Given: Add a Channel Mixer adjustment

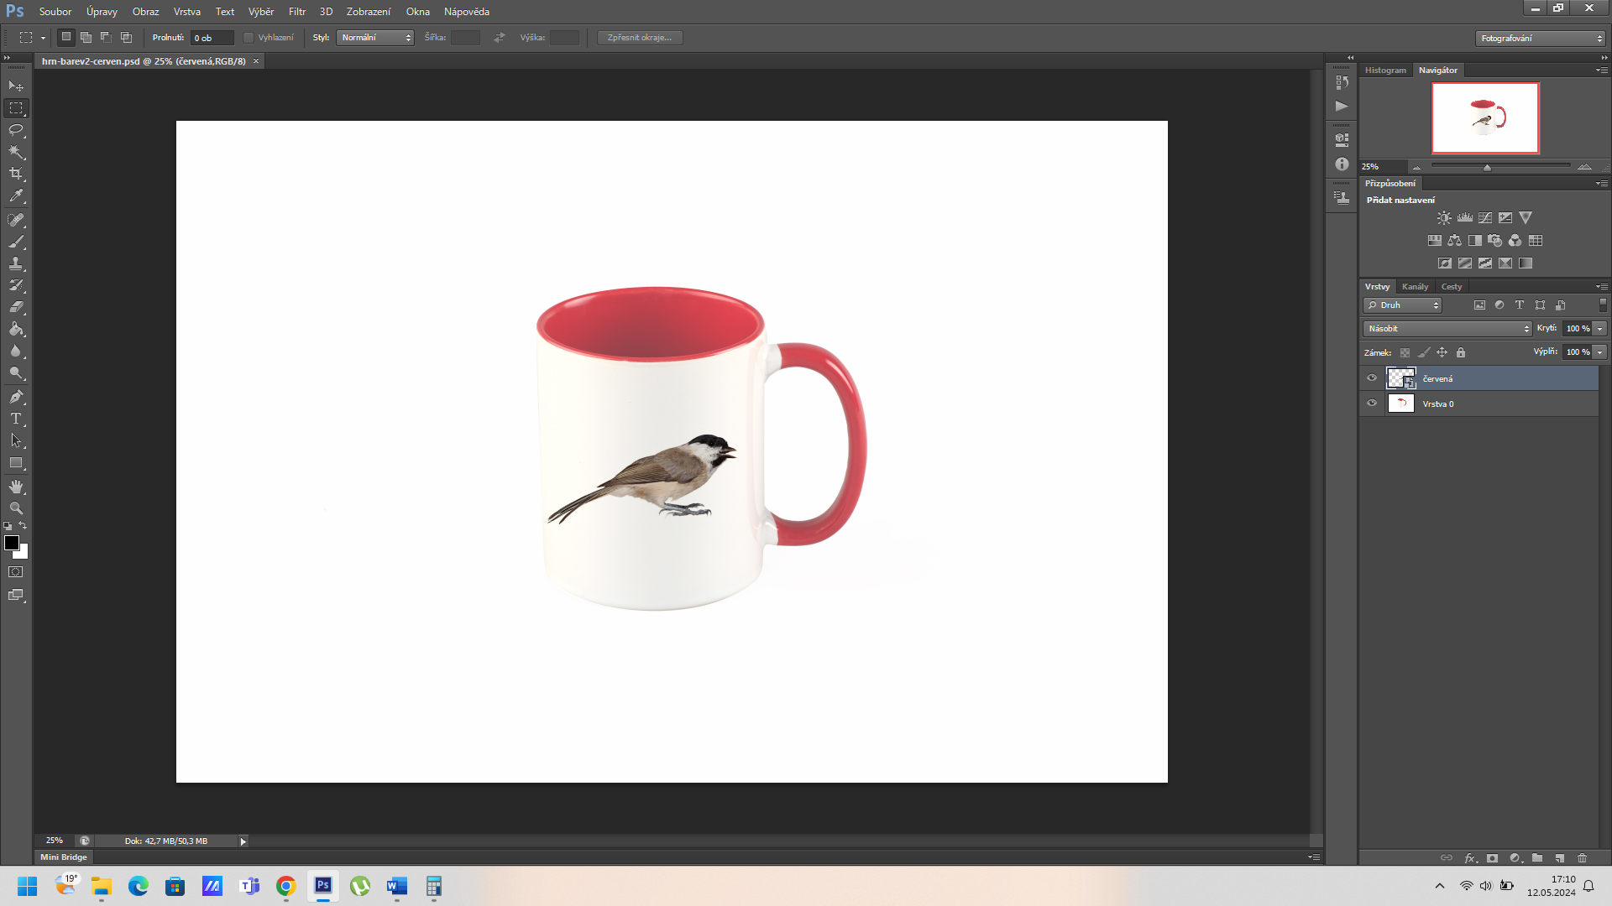Looking at the screenshot, I should [x=1515, y=240].
